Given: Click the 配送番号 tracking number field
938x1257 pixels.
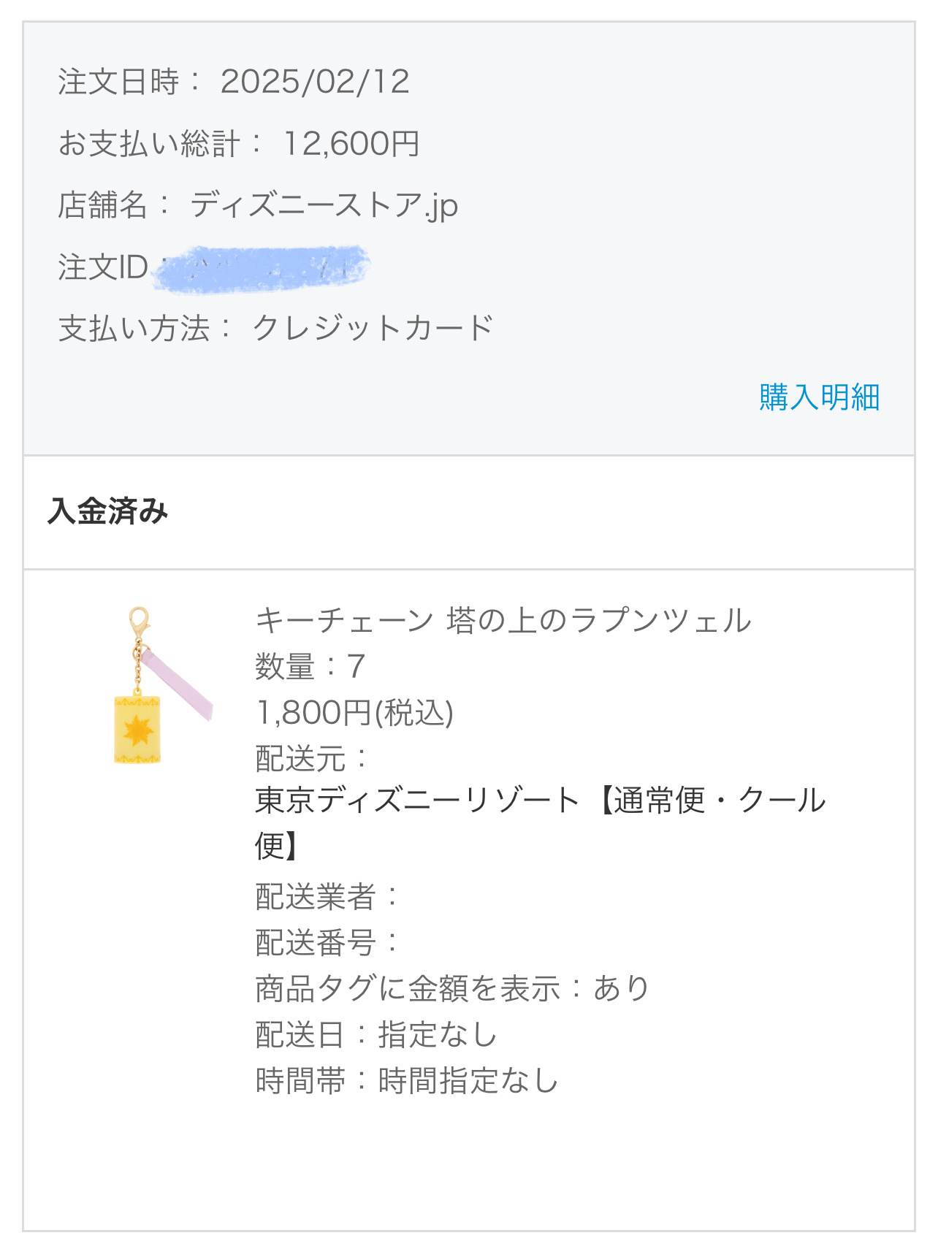Looking at the screenshot, I should click(327, 943).
